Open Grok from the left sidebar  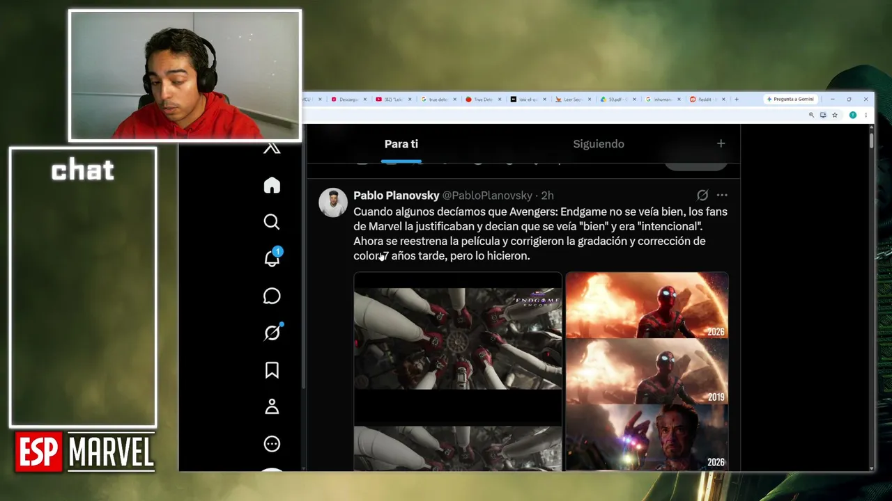click(x=272, y=333)
